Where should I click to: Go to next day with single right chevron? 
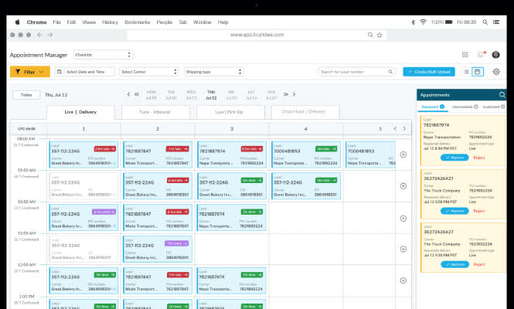(x=294, y=94)
